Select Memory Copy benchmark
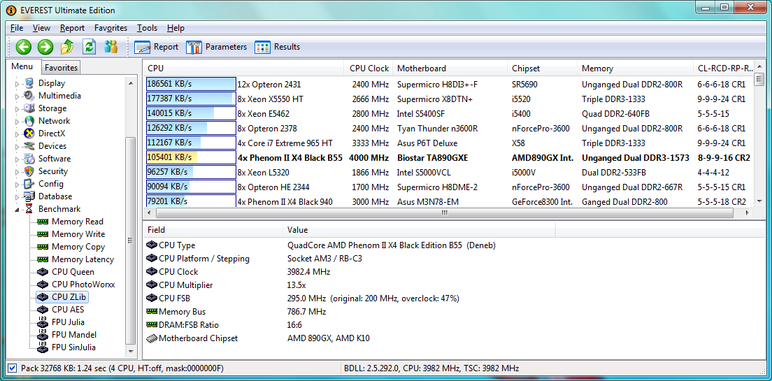Image resolution: width=772 pixels, height=381 pixels. (78, 247)
